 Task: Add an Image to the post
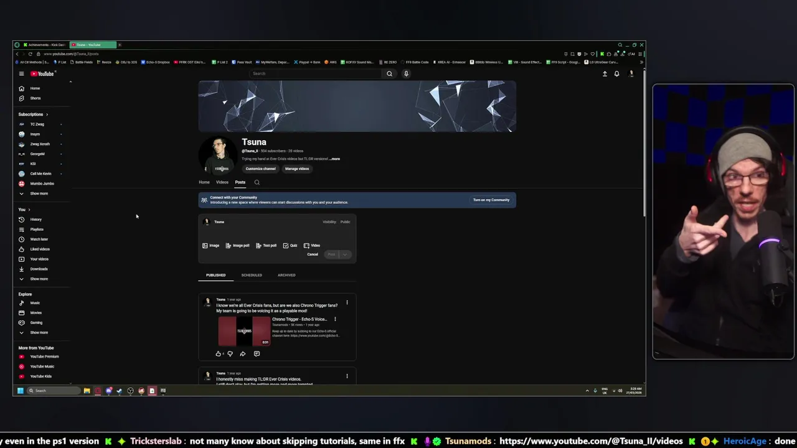[x=210, y=246]
